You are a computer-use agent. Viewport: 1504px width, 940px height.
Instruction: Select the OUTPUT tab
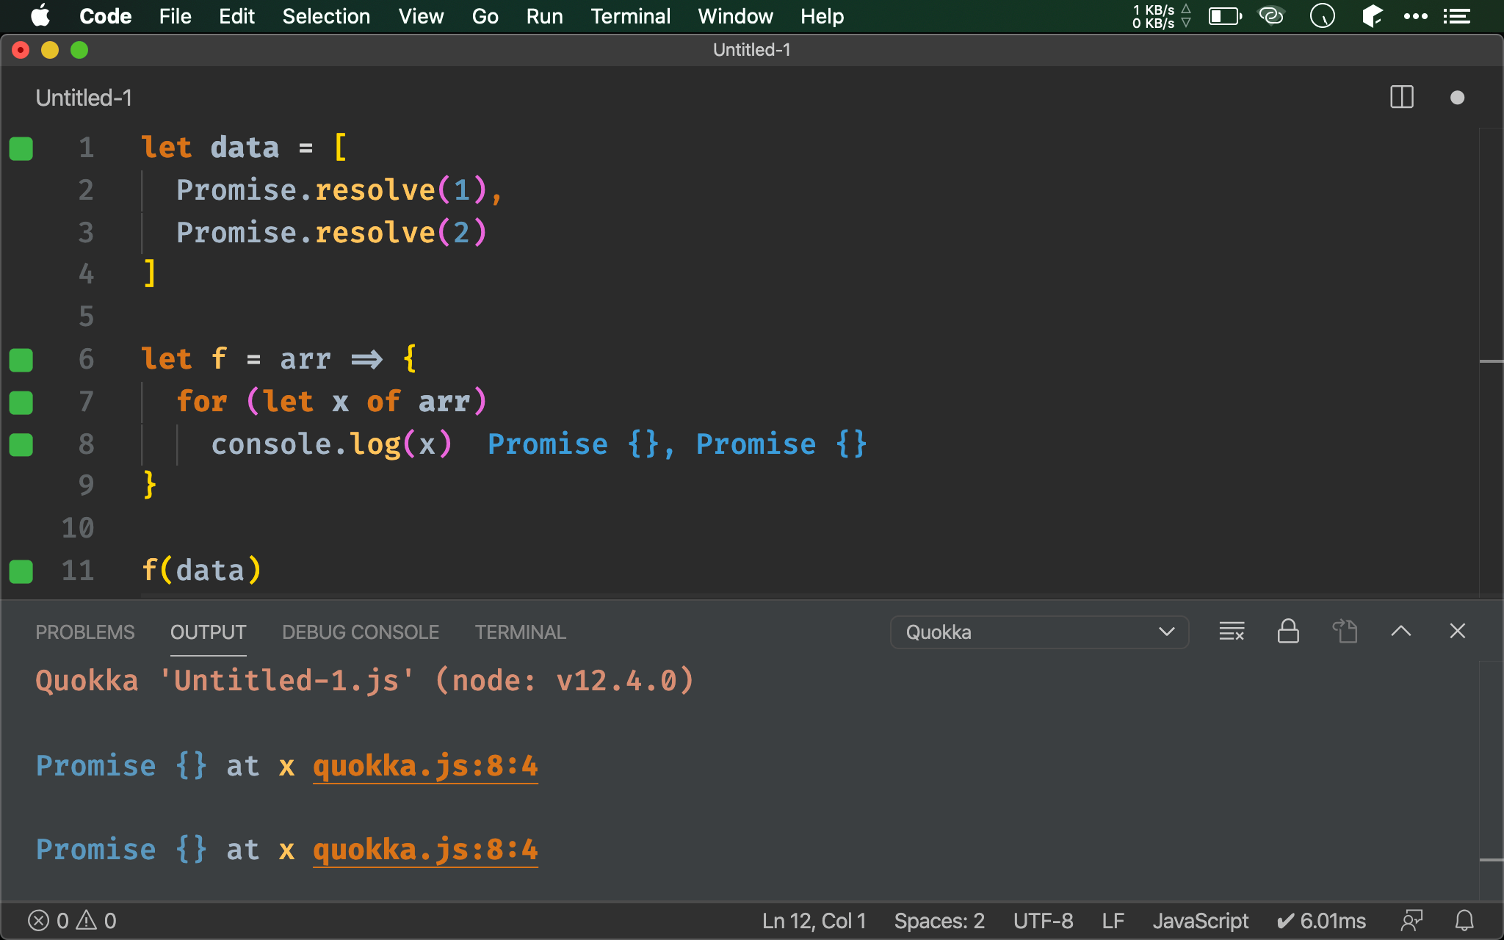pyautogui.click(x=208, y=632)
